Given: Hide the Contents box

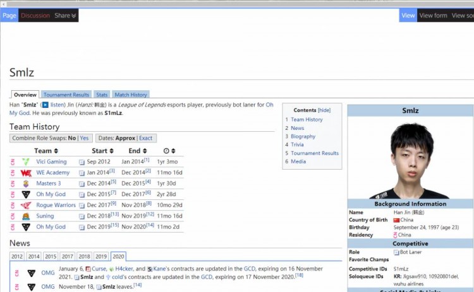Looking at the screenshot, I should pyautogui.click(x=324, y=110).
